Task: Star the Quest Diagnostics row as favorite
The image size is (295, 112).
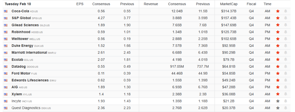Action: [278, 108]
